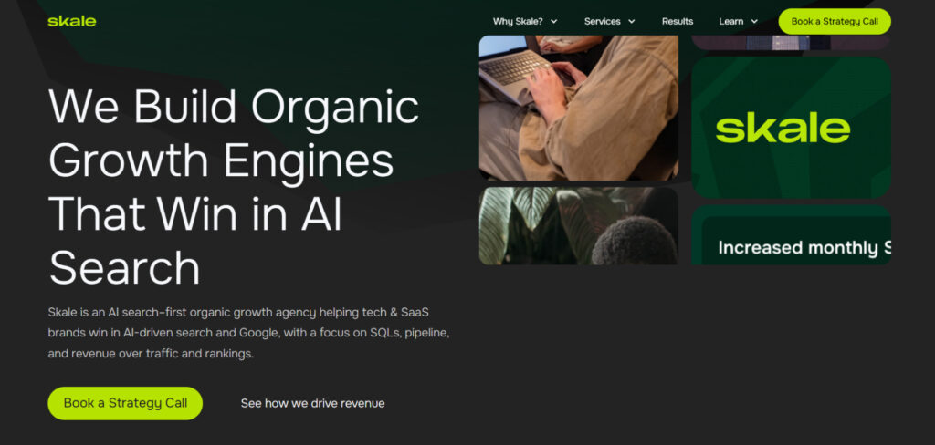The width and height of the screenshot is (935, 445).
Task: Expand the Services chevron arrow
Action: tap(632, 22)
